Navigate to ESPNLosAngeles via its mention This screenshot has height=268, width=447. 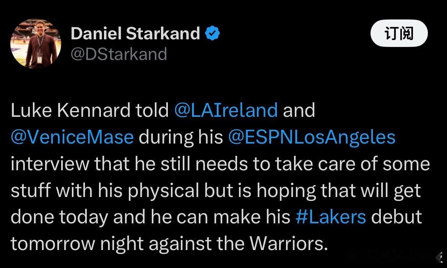coord(311,137)
